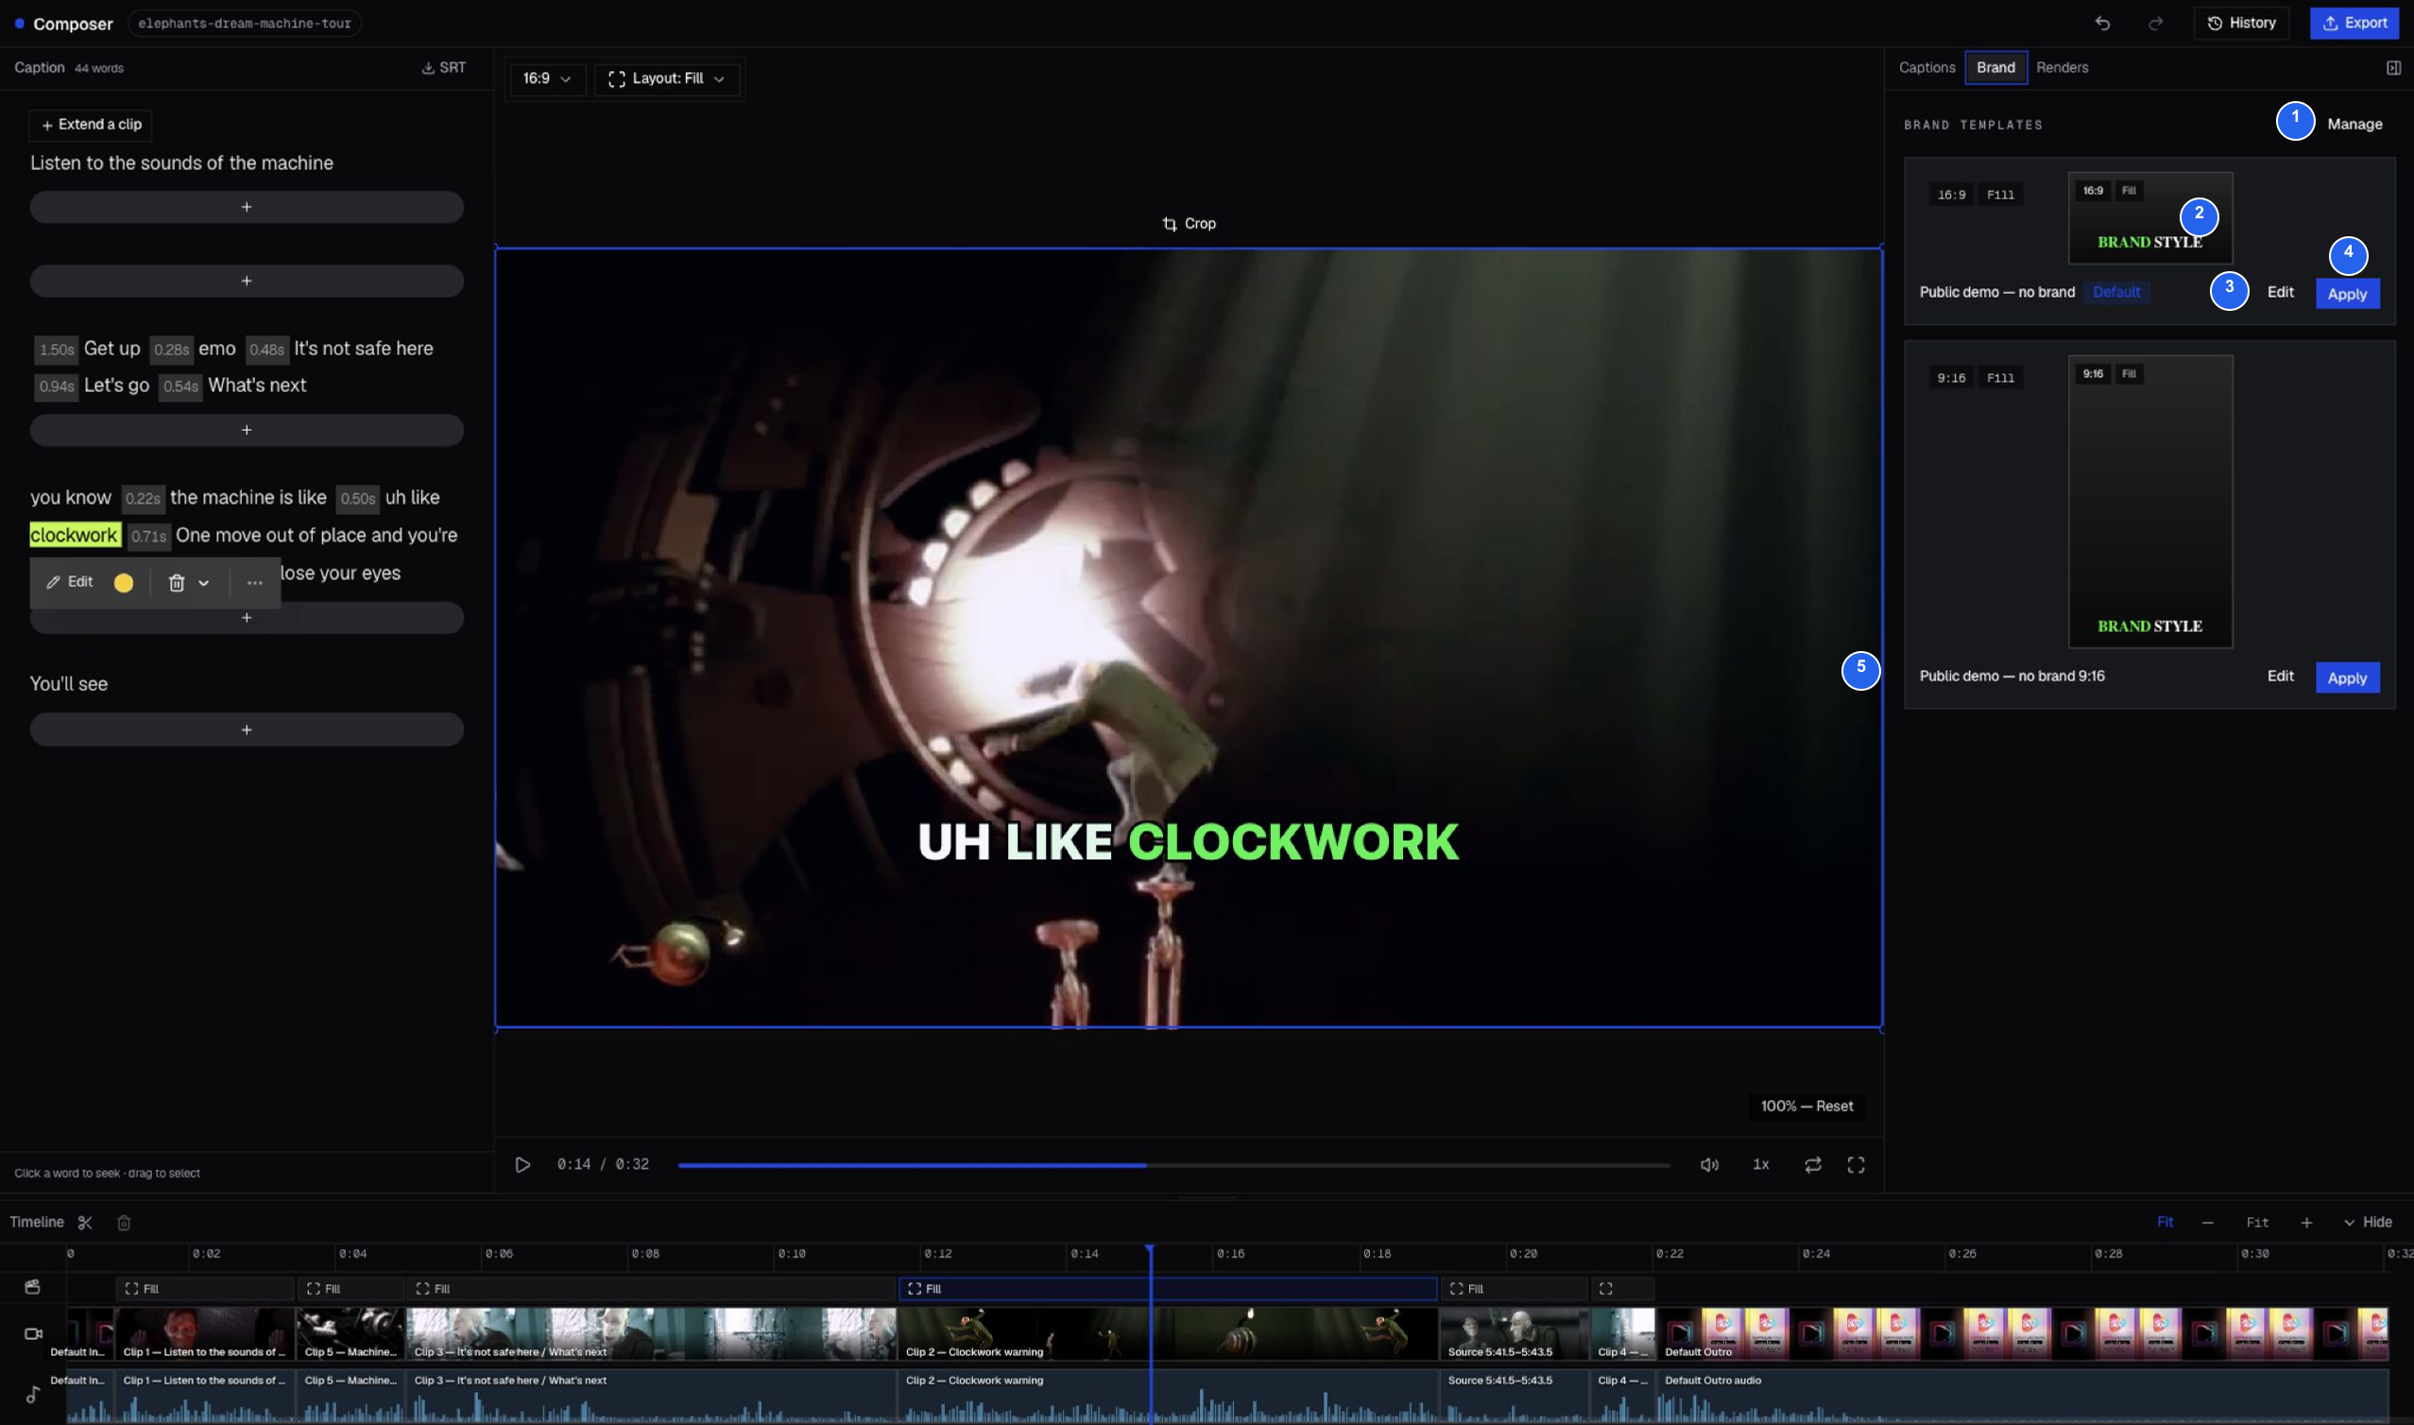This screenshot has height=1425, width=2414.
Task: Select Clip 3 on the video track
Action: [652, 1333]
